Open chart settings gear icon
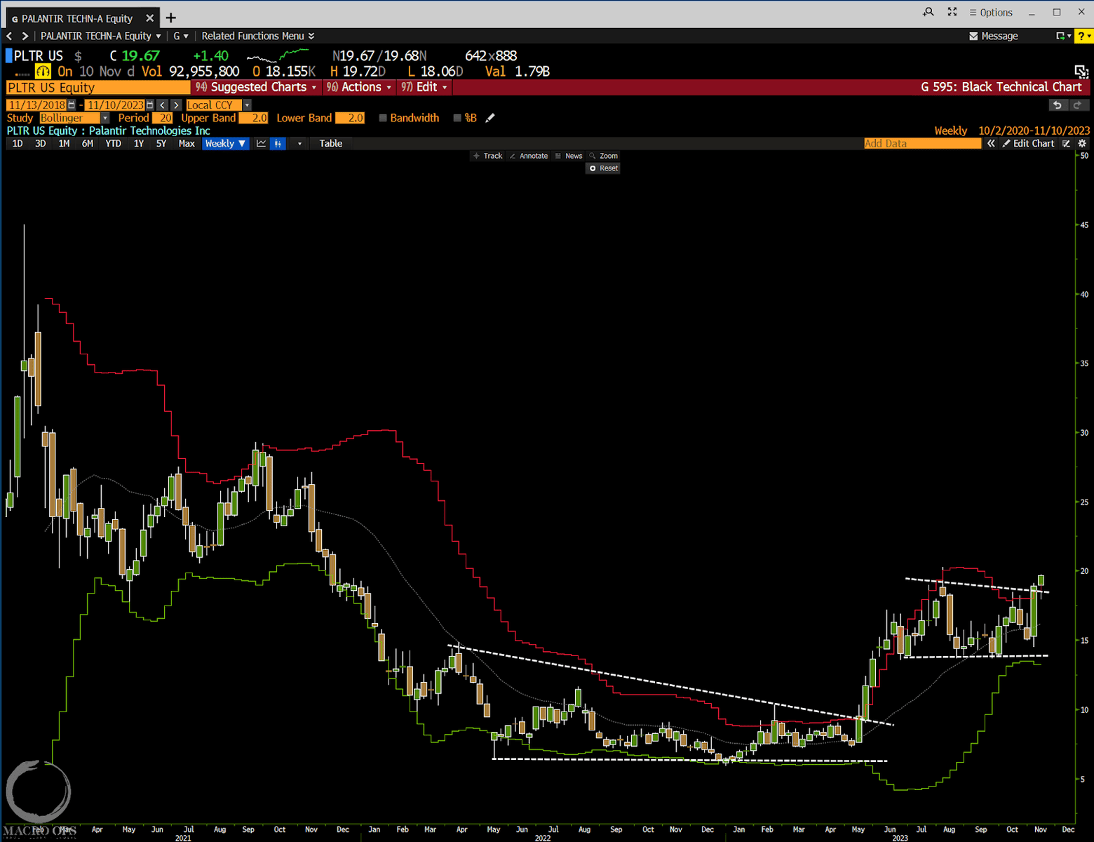Viewport: 1094px width, 842px height. (x=1082, y=143)
